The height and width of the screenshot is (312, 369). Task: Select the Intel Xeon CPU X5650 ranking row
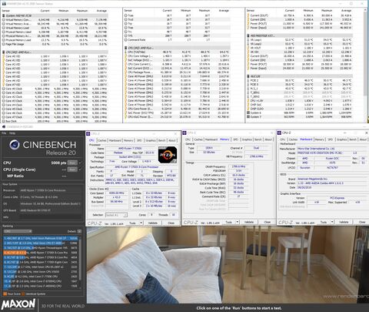pos(41,271)
